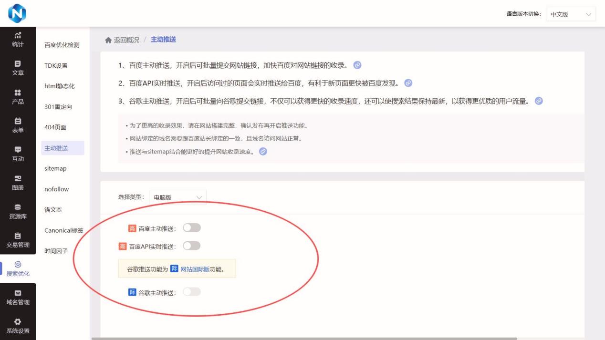The width and height of the screenshot is (605, 340).
Task: Open the 图册 gallery sidebar icon
Action: (18, 178)
